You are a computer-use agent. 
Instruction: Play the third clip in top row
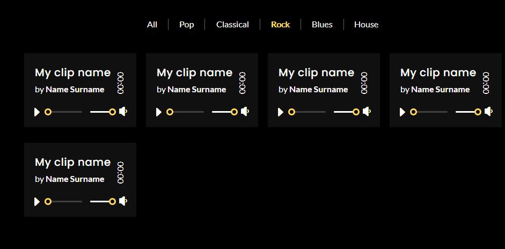[281, 112]
